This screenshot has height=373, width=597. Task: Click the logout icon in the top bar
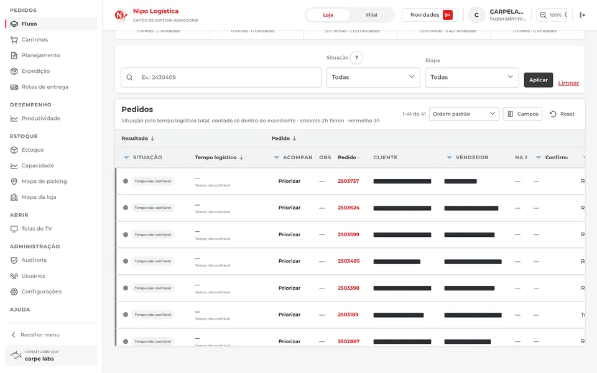coord(582,15)
